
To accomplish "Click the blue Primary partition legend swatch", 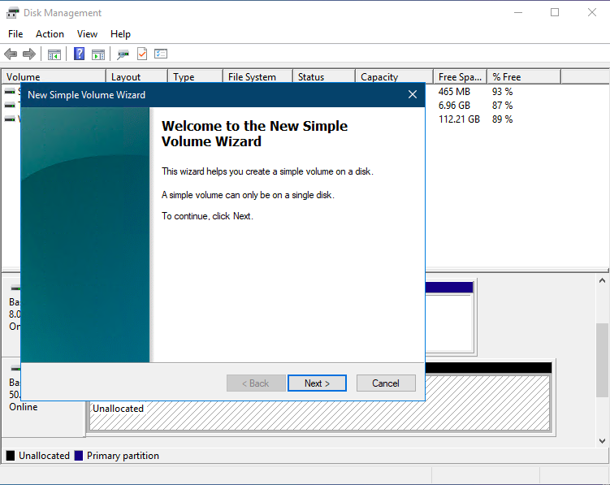I will pyautogui.click(x=79, y=456).
